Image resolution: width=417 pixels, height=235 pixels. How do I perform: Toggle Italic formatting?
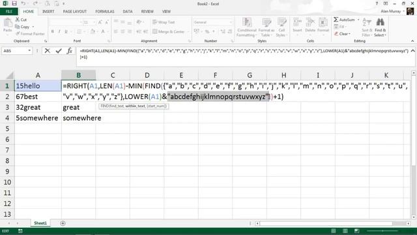tap(59, 31)
